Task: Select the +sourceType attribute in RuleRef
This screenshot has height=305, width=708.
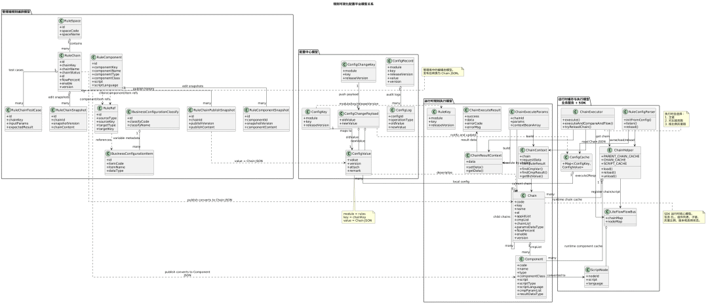Action: pyautogui.click(x=107, y=117)
